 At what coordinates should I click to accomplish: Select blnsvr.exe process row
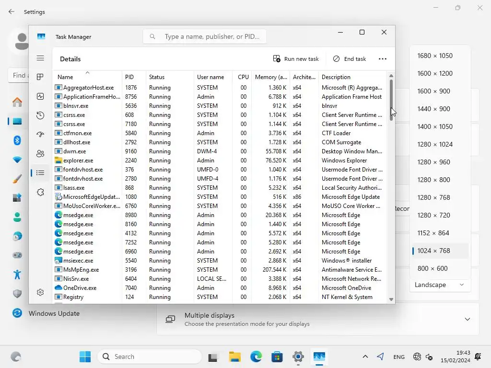220,106
